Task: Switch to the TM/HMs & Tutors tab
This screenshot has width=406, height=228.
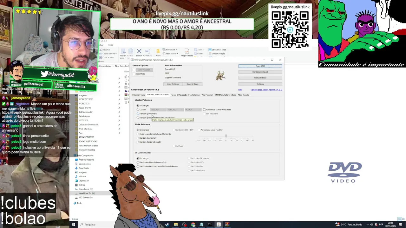Action: tap(222, 95)
